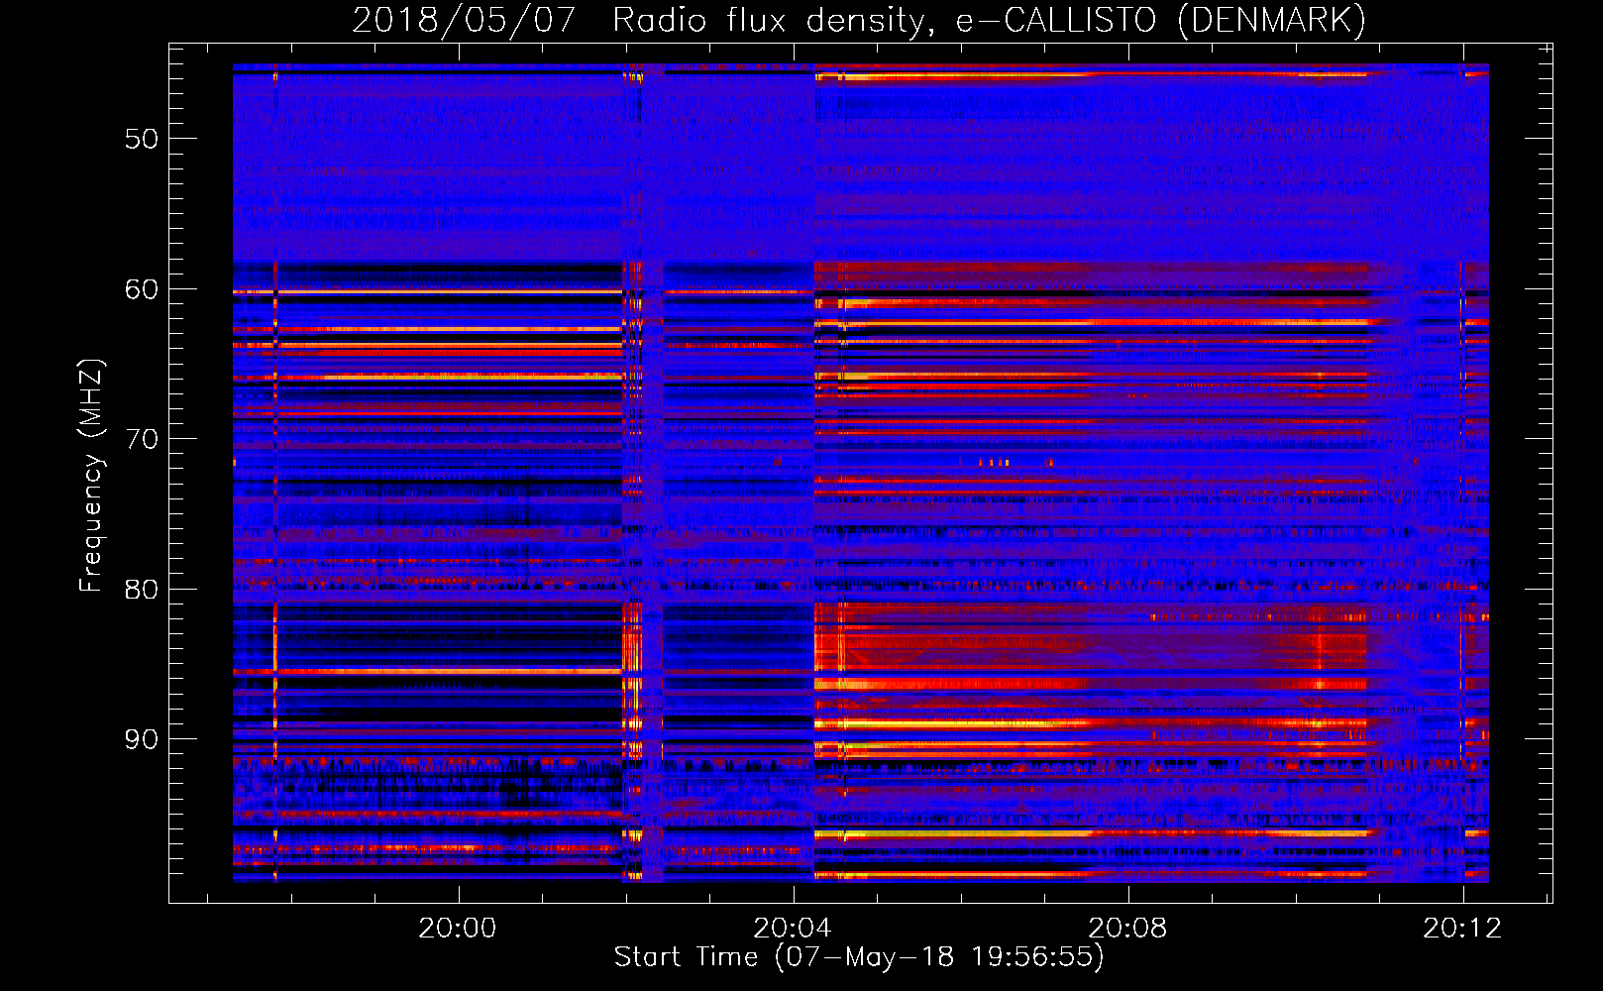Click the 70 frequency tick label
The height and width of the screenshot is (991, 1603).
pos(142,439)
